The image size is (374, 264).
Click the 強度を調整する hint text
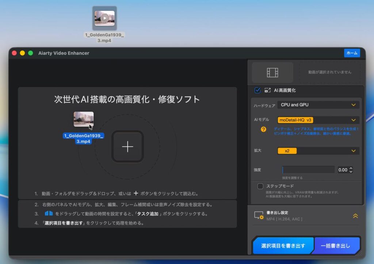pyautogui.click(x=292, y=178)
